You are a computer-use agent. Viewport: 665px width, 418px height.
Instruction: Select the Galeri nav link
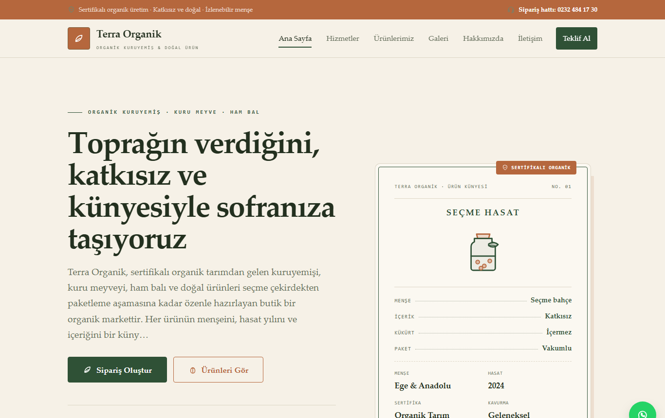438,38
